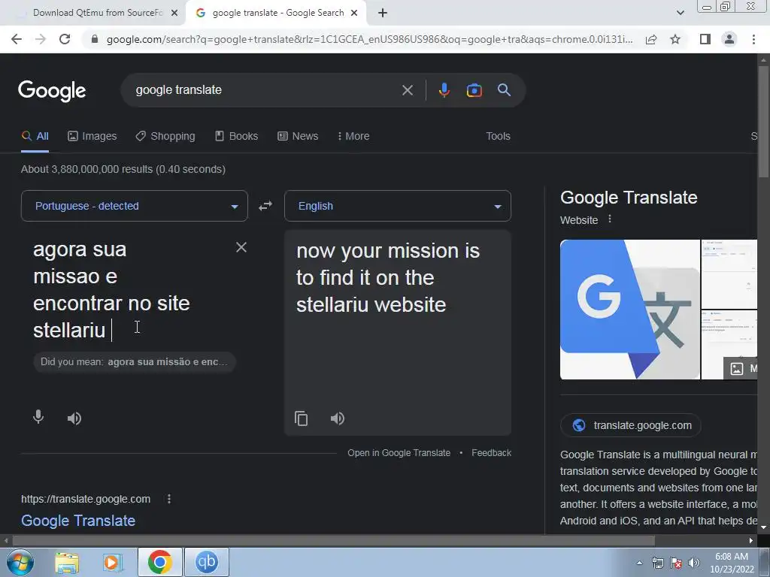770x577 pixels.
Task: Send Feedback on the translation widget
Action: pos(491,453)
